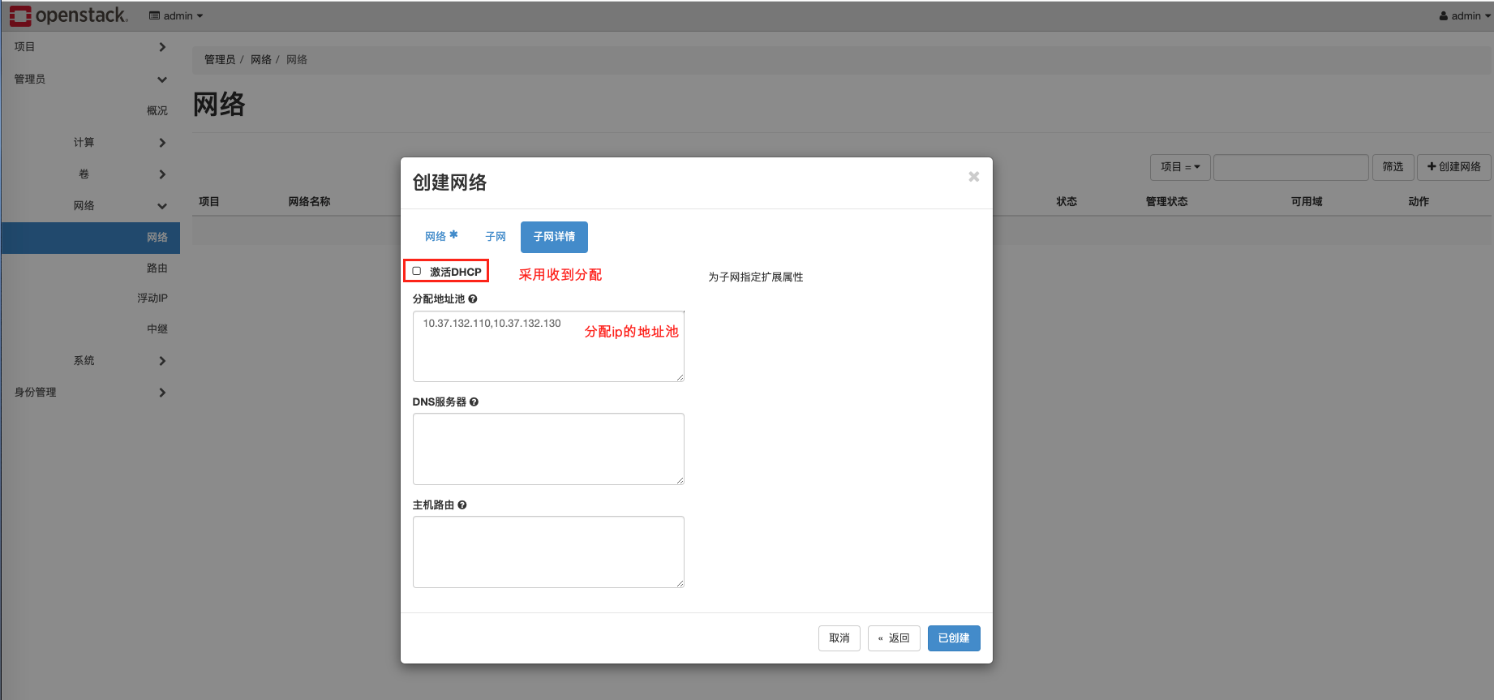The width and height of the screenshot is (1494, 700).
Task: Click the first 网络 breadcrumb link
Action: [261, 59]
